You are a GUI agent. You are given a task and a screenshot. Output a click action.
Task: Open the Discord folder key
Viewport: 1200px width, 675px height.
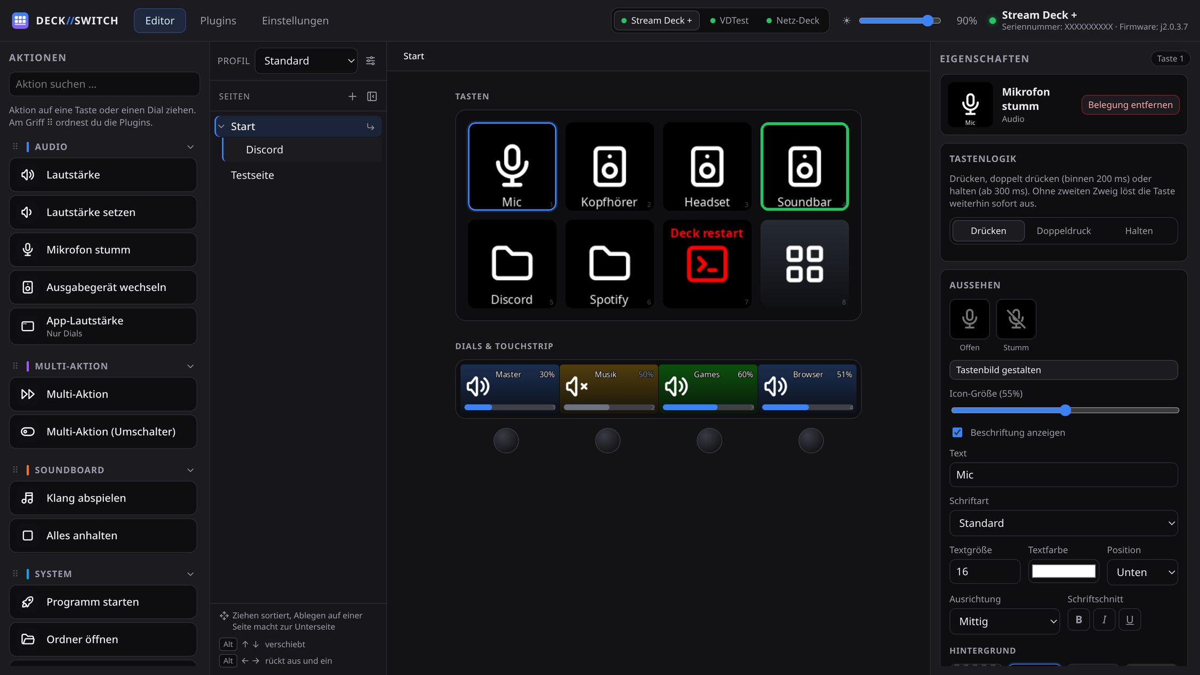pos(512,264)
